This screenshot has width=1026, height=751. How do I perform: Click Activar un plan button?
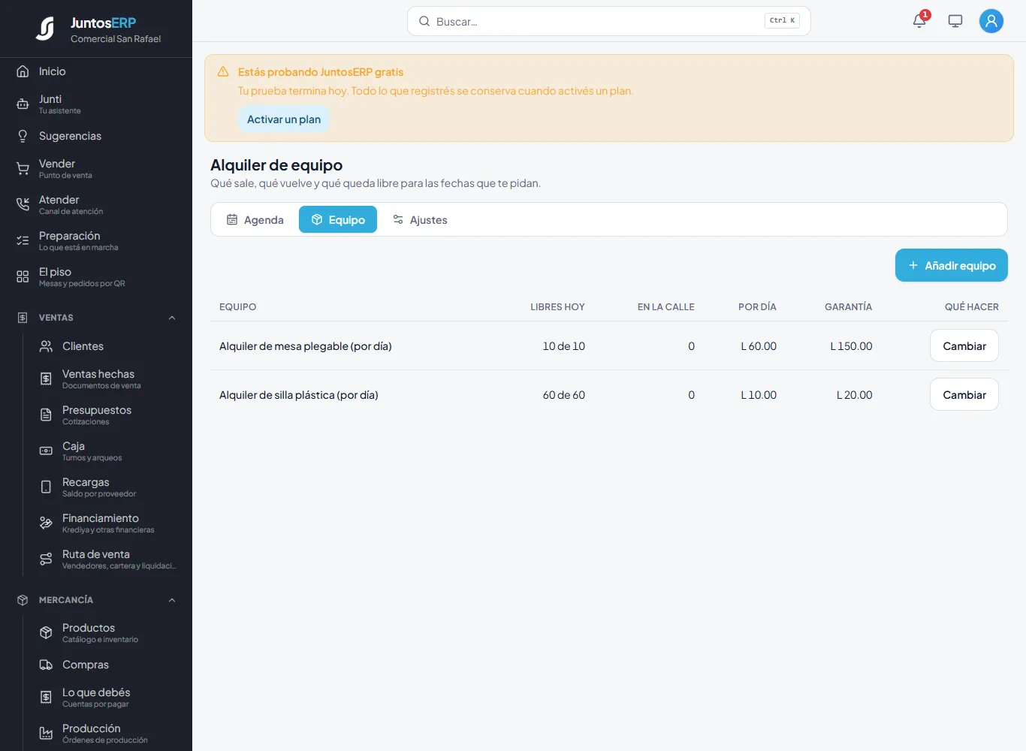point(284,119)
